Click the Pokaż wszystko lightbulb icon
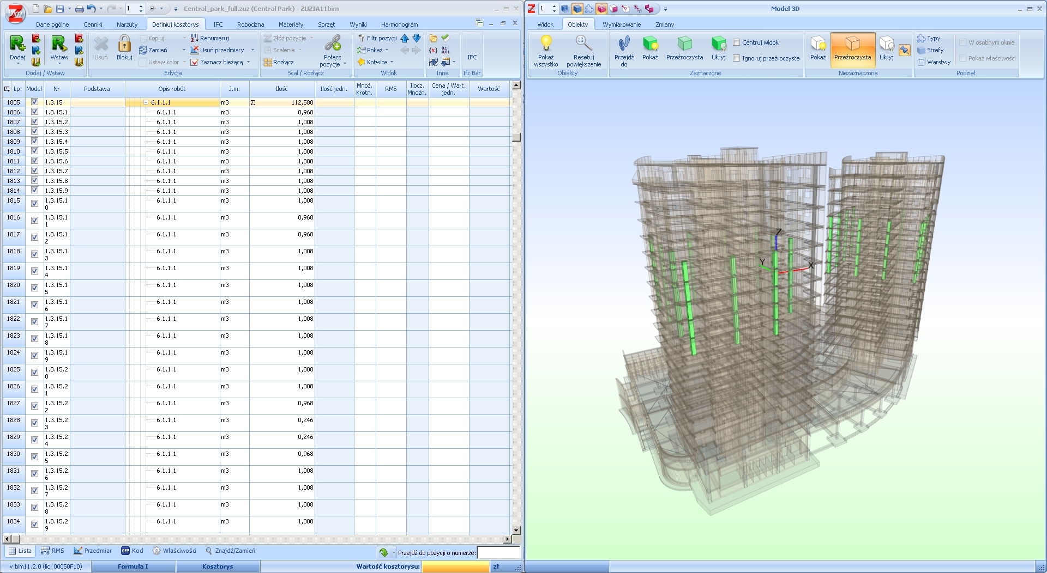Viewport: 1047px width, 573px height. [x=546, y=44]
